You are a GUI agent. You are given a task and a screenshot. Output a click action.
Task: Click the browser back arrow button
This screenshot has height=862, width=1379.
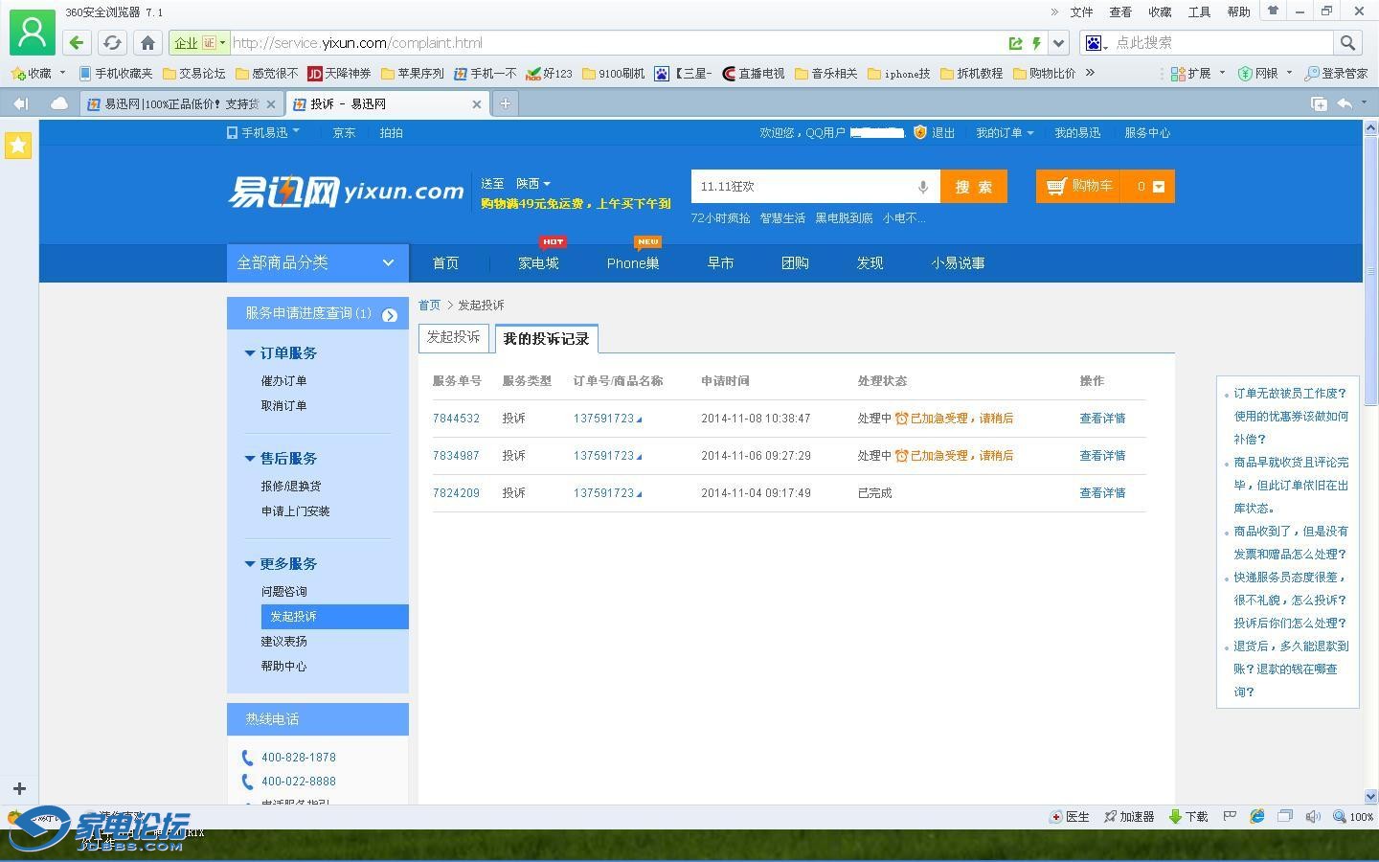click(x=77, y=42)
